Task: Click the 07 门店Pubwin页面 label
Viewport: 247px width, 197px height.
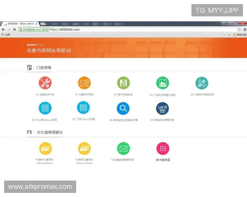Action: [x=84, y=119]
